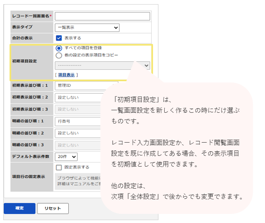Click the レコード一覧画面名 text input field

pyautogui.click(x=102, y=16)
